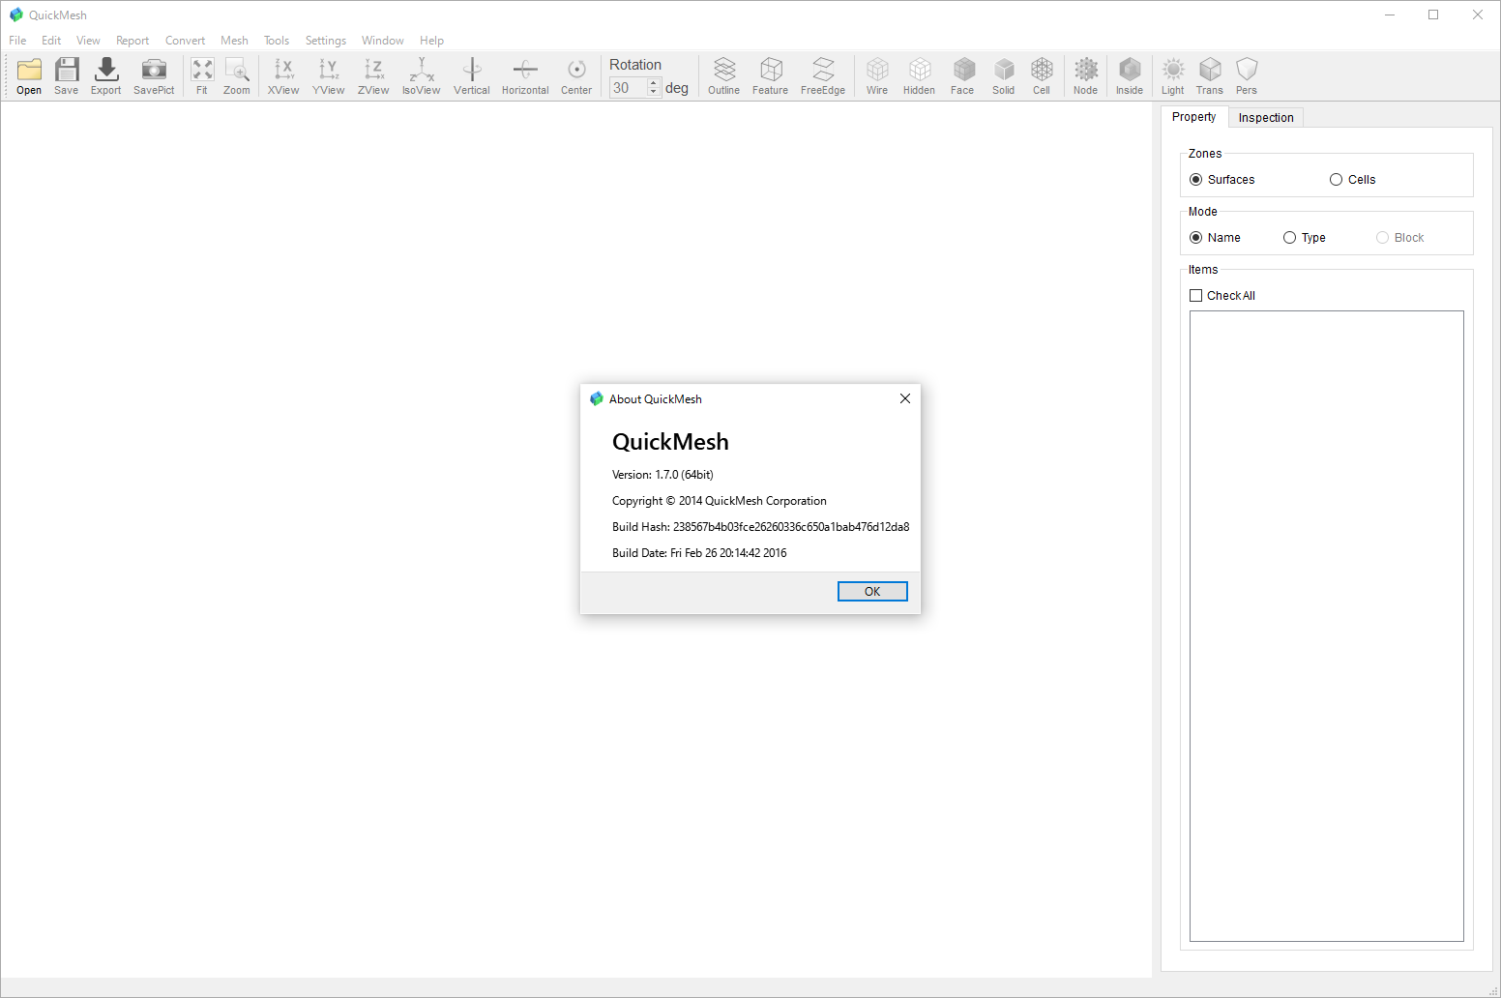Switch to YView orientation
The height and width of the screenshot is (998, 1501).
(x=329, y=76)
